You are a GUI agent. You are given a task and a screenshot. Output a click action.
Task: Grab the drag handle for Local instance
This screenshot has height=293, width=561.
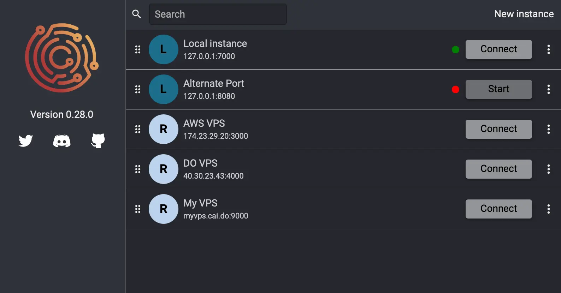138,49
